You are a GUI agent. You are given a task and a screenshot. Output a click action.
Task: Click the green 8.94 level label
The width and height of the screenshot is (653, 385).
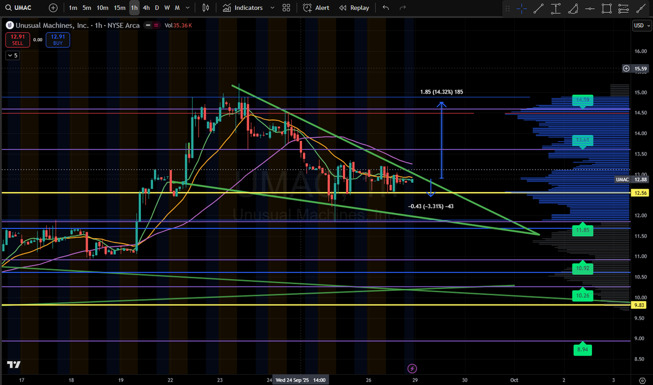[582, 350]
